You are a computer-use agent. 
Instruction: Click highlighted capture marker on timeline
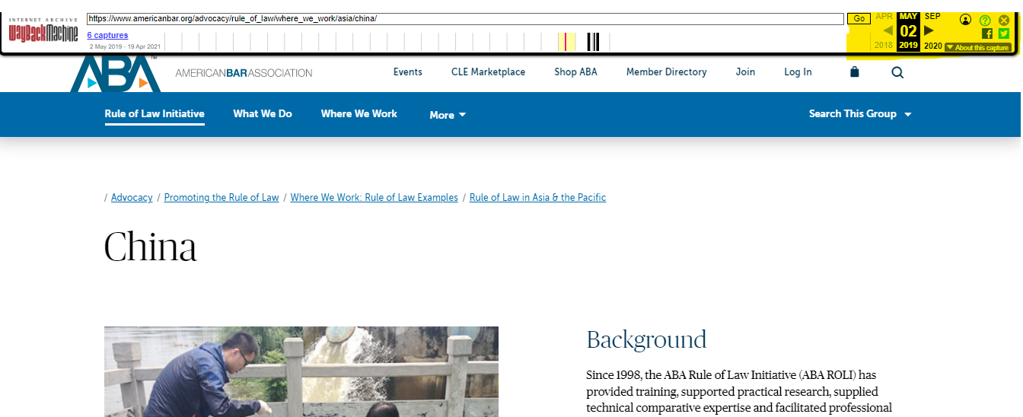(x=566, y=42)
